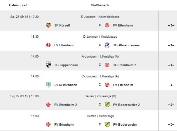Select FV Ettenheim 2 team name

click(66, 105)
